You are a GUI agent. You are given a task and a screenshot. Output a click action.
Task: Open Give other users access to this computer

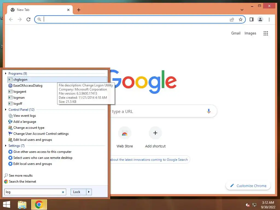[40, 151]
